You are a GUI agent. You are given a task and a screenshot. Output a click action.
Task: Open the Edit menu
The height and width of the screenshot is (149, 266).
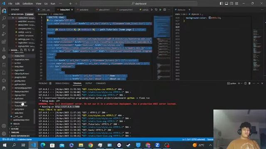coord(17,4)
